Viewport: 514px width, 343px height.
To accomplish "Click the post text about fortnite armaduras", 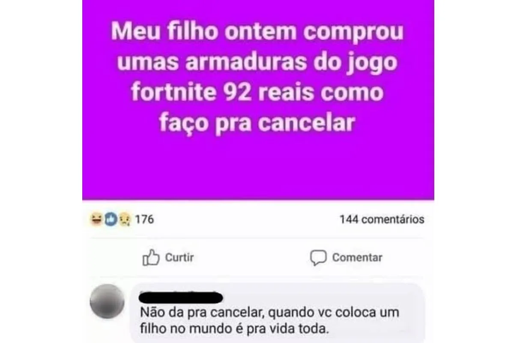I will coord(257,78).
